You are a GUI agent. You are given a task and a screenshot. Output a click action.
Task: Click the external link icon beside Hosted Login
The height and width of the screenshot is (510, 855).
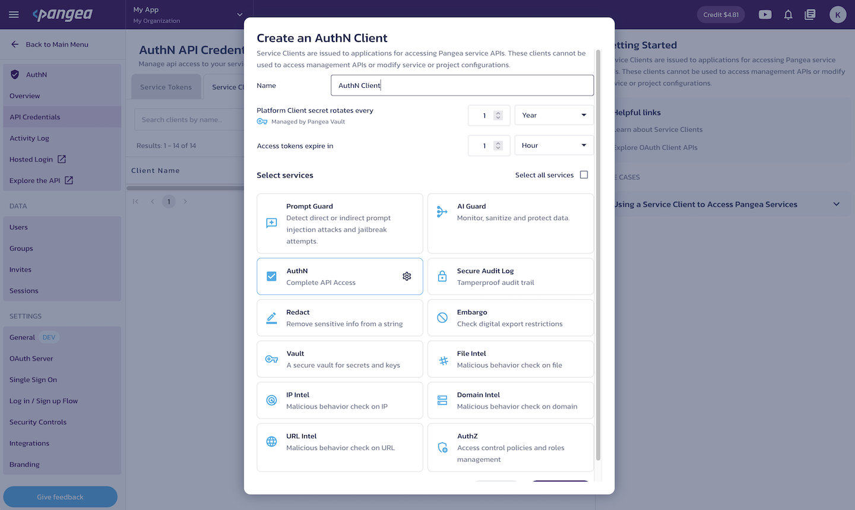62,159
